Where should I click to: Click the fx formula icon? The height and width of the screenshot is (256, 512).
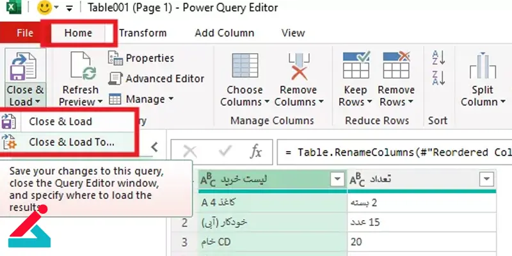tap(256, 152)
